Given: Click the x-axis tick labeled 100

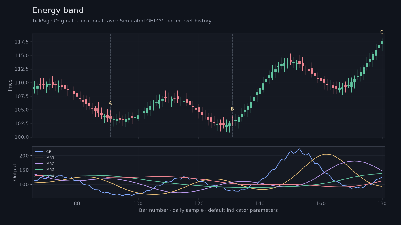Looking at the screenshot, I should click(138, 203).
